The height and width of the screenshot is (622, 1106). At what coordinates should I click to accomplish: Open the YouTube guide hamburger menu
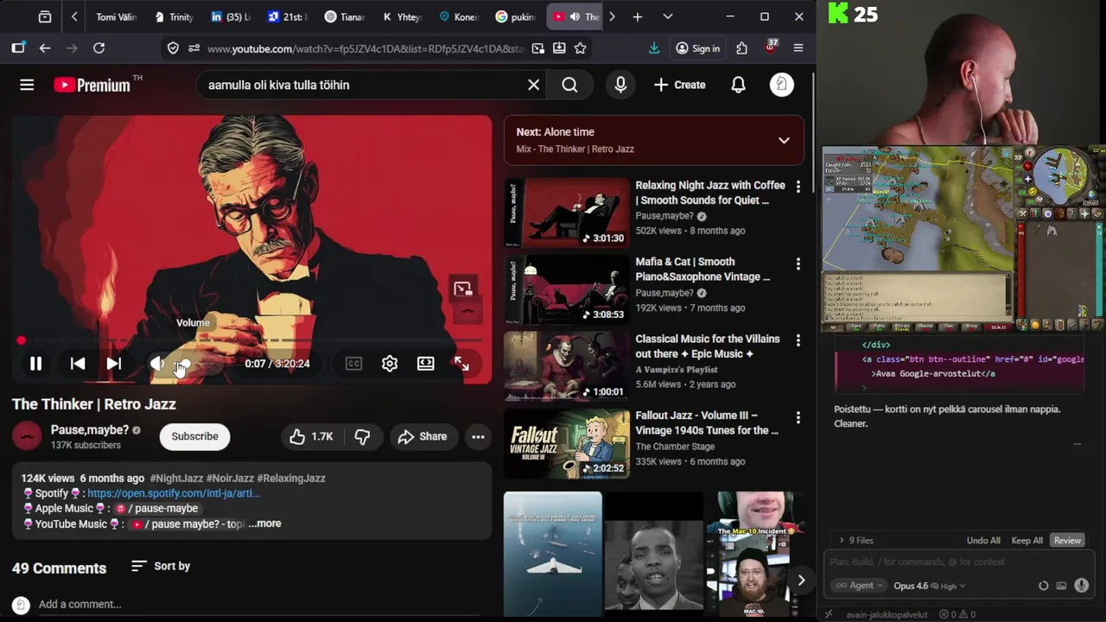[27, 85]
